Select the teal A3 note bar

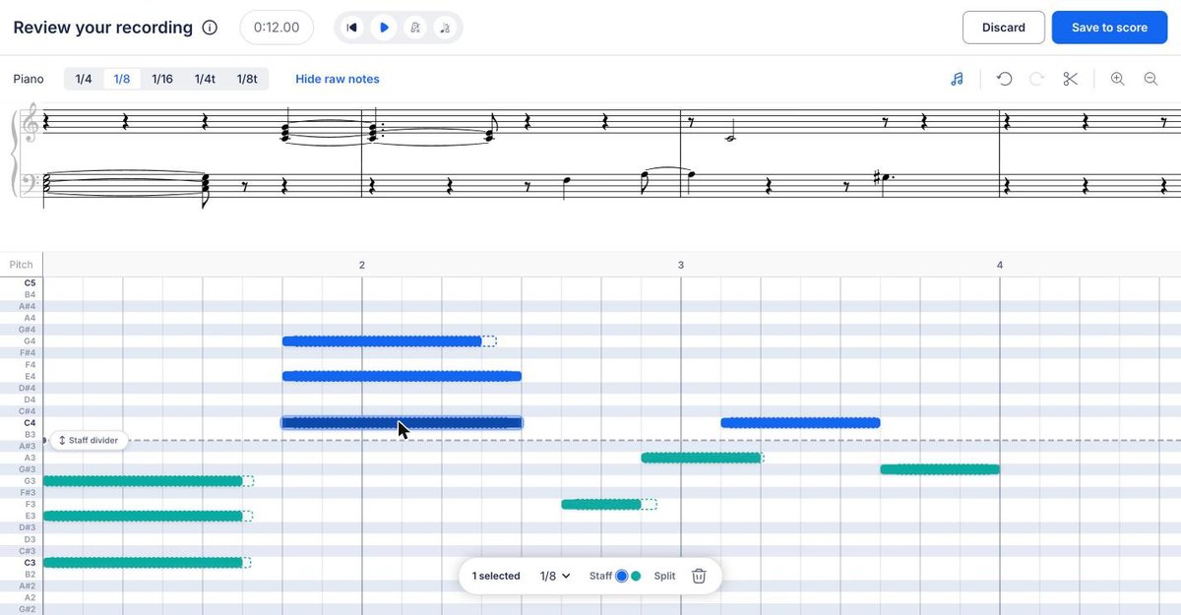pyautogui.click(x=701, y=458)
